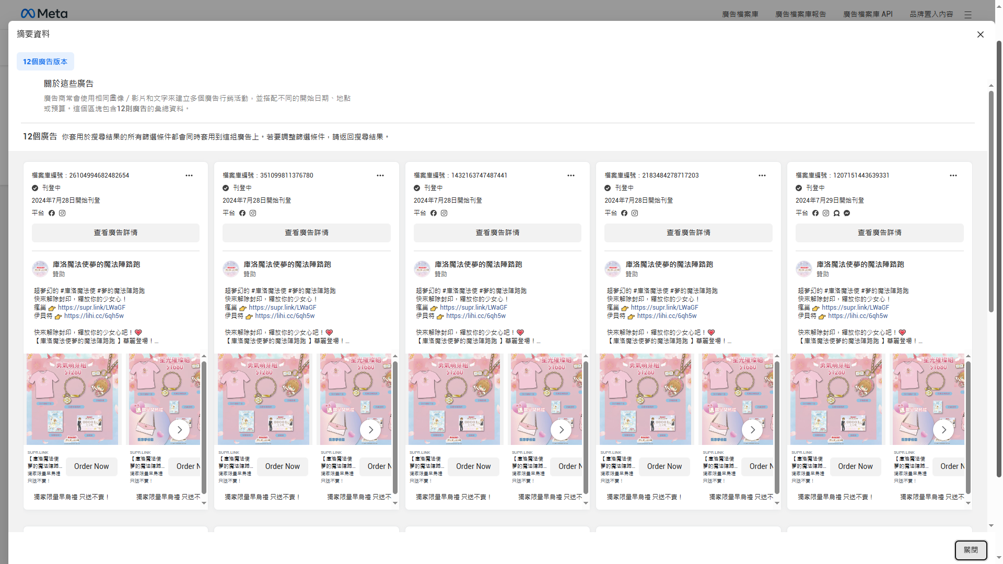Select heading 關於這些廣告

click(x=68, y=84)
